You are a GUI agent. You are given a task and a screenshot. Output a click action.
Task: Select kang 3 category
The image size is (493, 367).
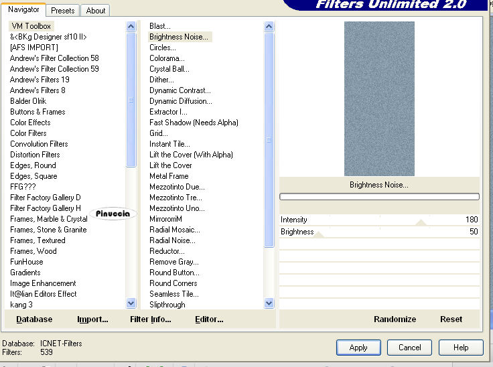(x=21, y=305)
